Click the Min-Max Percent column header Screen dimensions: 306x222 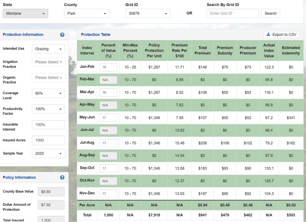130,50
